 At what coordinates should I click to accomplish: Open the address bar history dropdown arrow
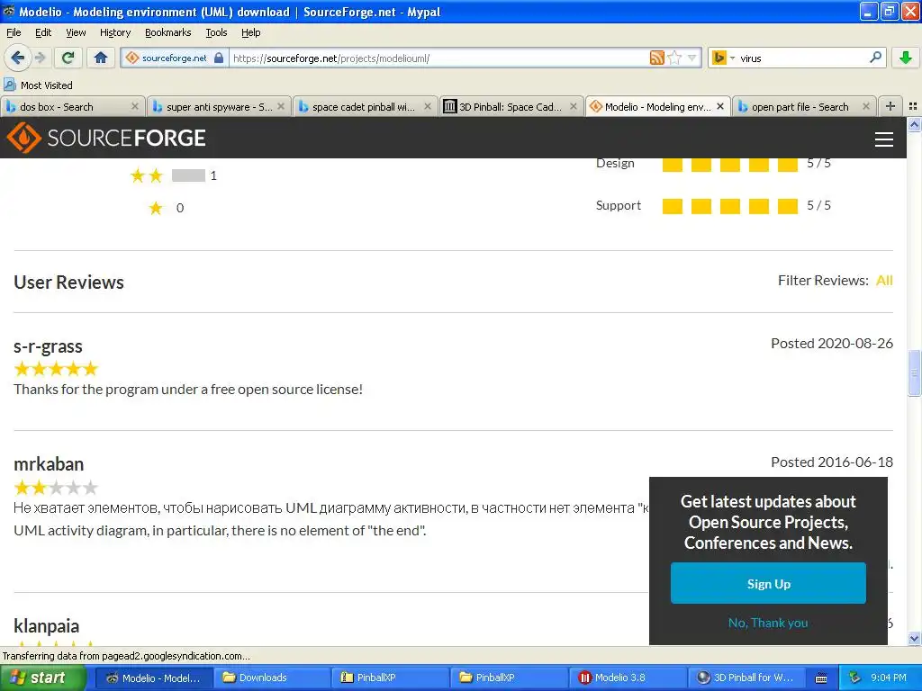[x=692, y=58]
